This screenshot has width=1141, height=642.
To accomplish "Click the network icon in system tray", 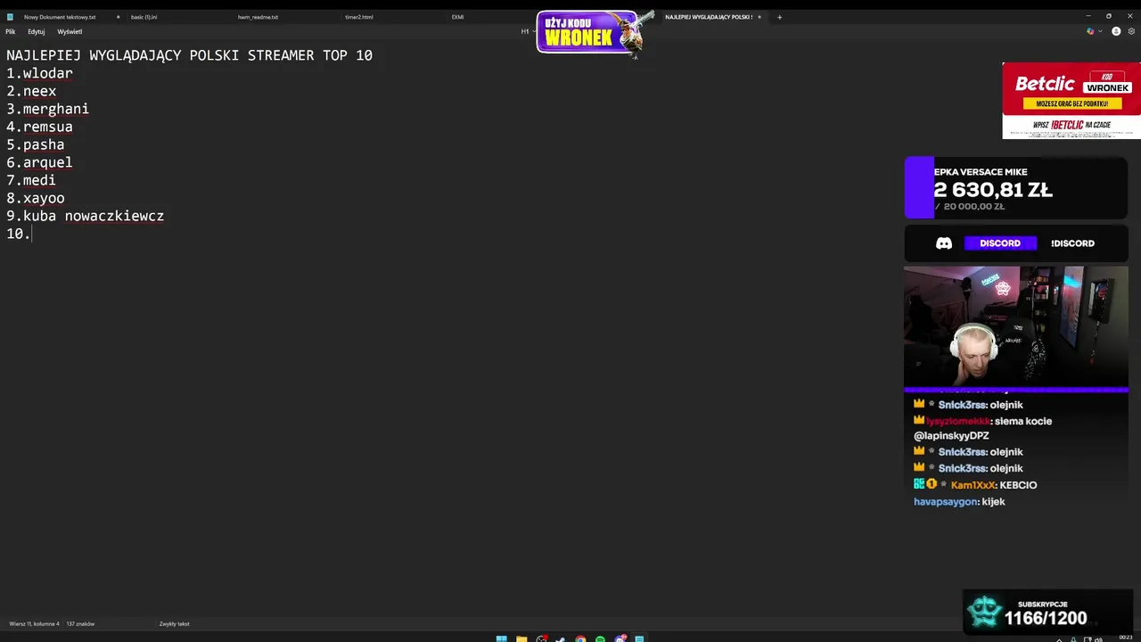I will 1086,639.
